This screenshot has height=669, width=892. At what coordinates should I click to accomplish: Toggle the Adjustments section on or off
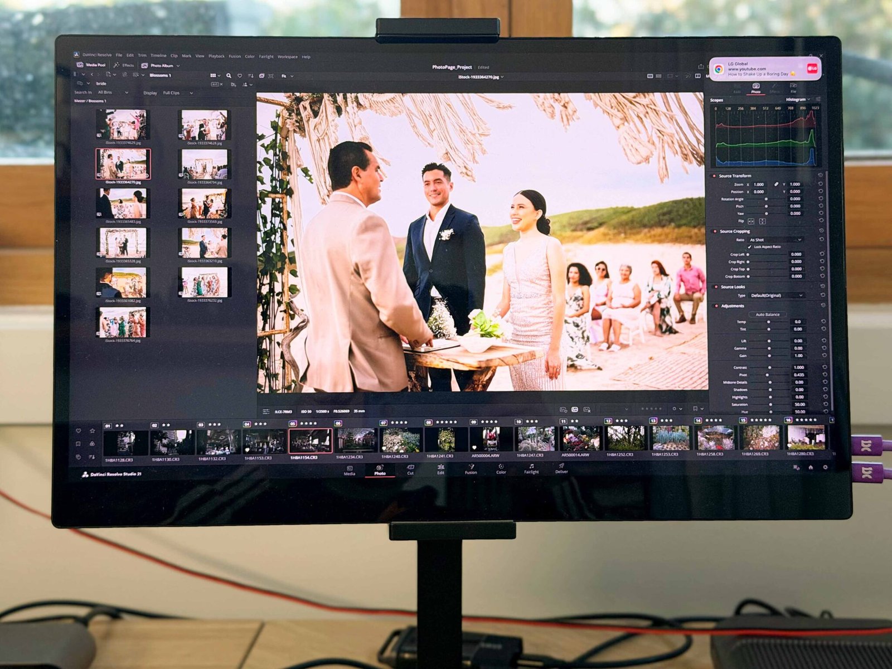click(716, 306)
